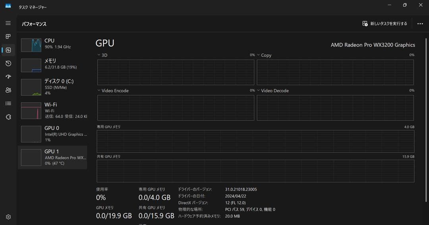Open the Details list icon

[8, 104]
